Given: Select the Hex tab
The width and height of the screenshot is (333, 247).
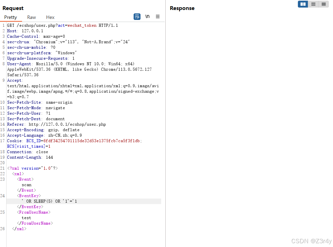Looking at the screenshot, I should click(x=50, y=17).
